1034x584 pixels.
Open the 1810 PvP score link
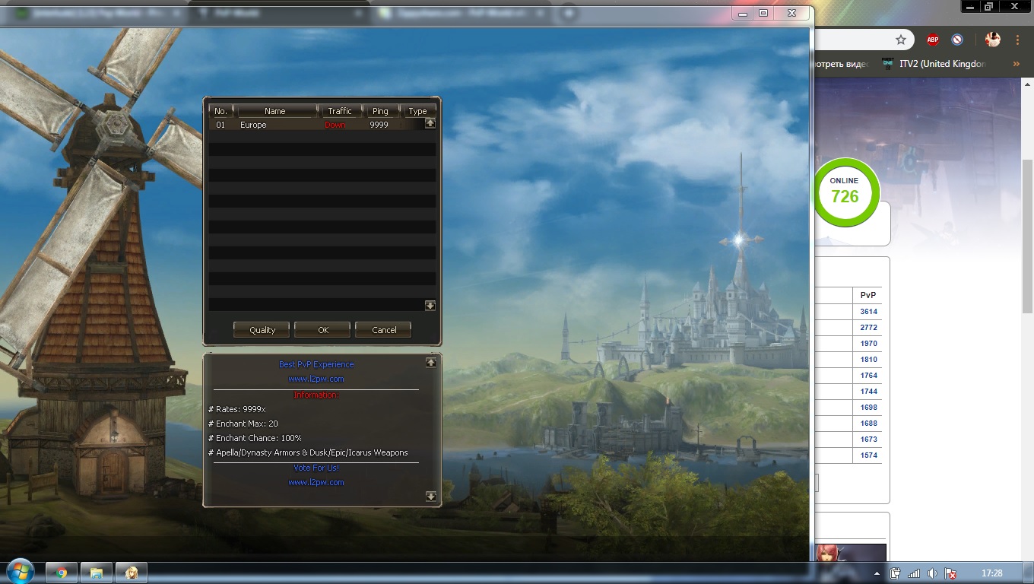[868, 360]
